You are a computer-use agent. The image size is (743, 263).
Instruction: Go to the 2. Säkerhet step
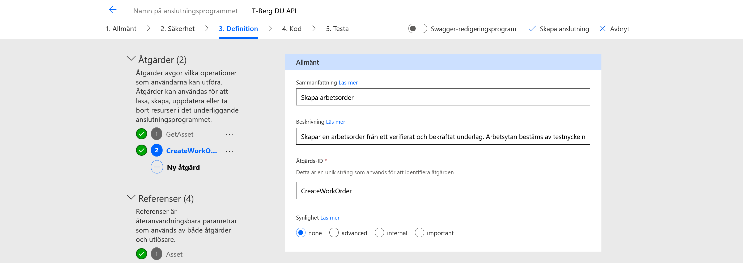(x=177, y=29)
